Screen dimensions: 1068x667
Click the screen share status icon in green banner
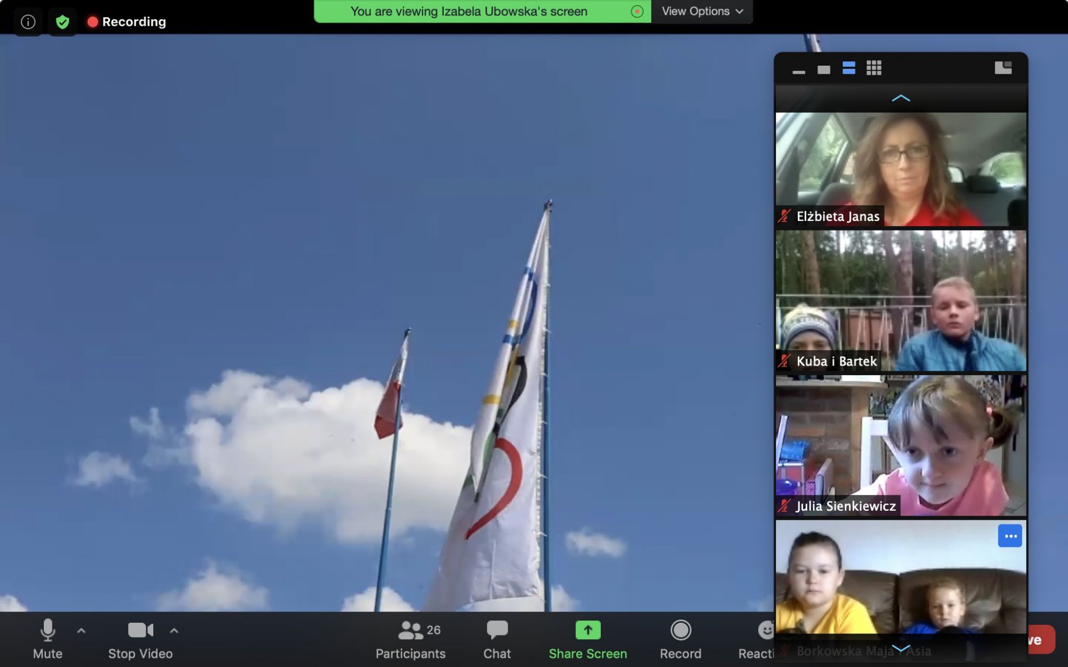click(637, 11)
